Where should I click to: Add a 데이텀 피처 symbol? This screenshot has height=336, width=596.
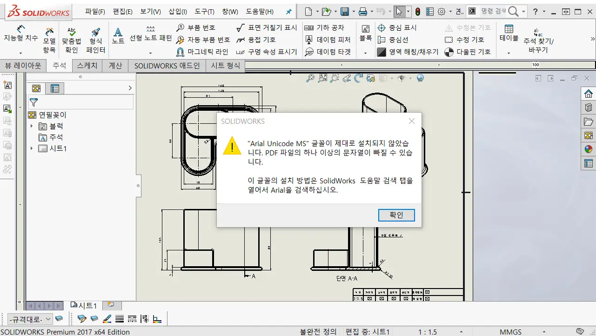tap(328, 40)
